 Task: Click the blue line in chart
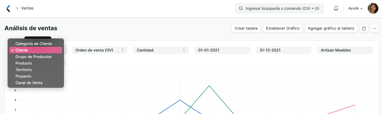point(180,100)
